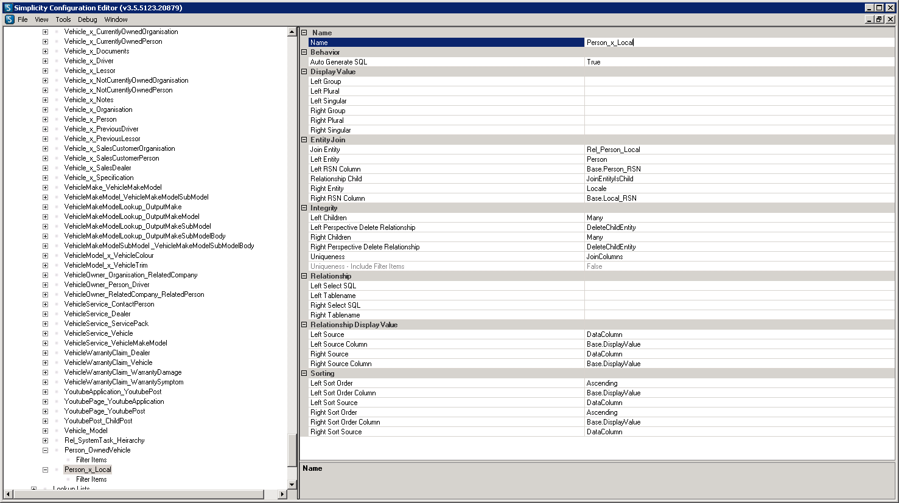Expand the Vehicle_x_Documents tree node
The image size is (899, 503).
tap(45, 51)
